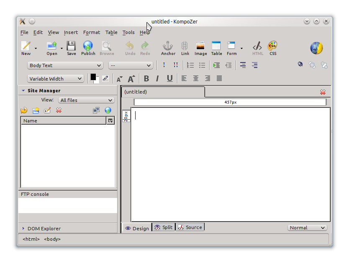
Task: Open the Format menu
Action: coord(92,32)
